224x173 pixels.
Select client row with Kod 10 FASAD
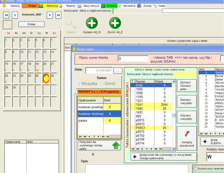(x=211, y=97)
